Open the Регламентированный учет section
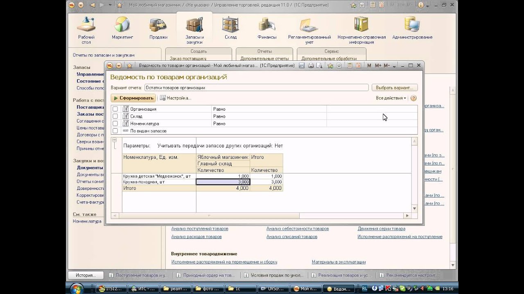 pyautogui.click(x=309, y=31)
